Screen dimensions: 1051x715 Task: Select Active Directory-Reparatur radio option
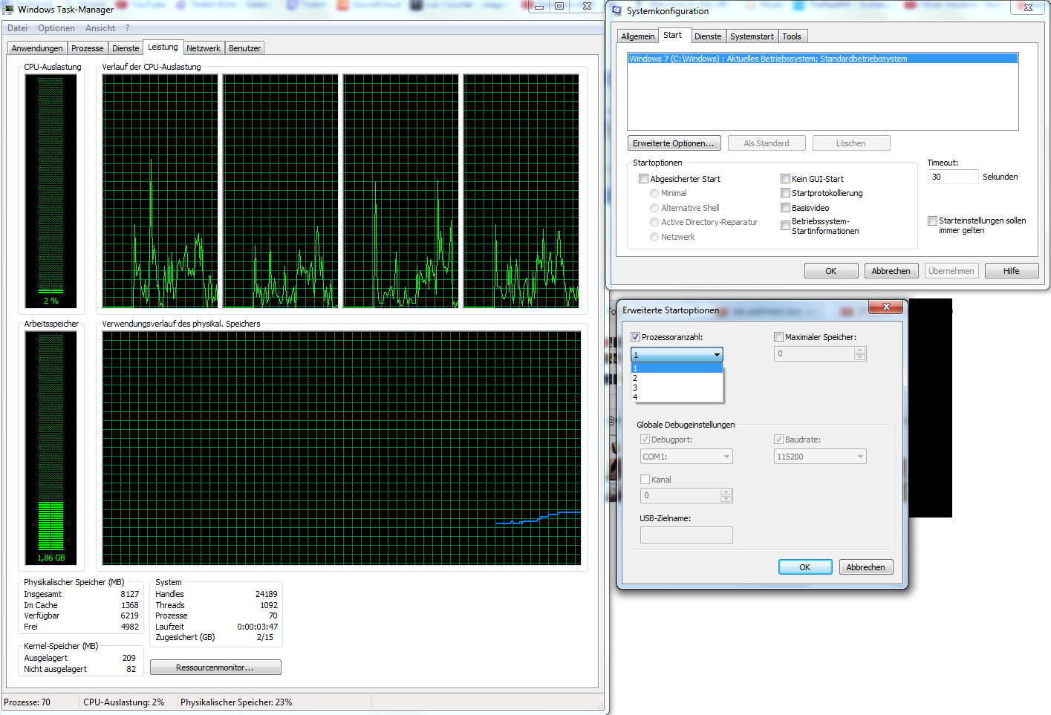[654, 222]
